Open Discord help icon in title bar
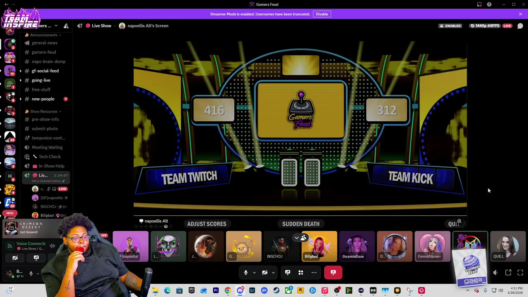The height and width of the screenshot is (297, 528). point(489,5)
